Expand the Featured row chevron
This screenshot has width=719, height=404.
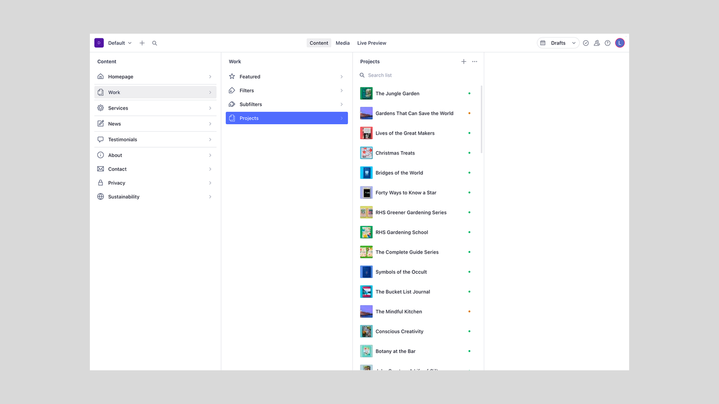point(342,77)
